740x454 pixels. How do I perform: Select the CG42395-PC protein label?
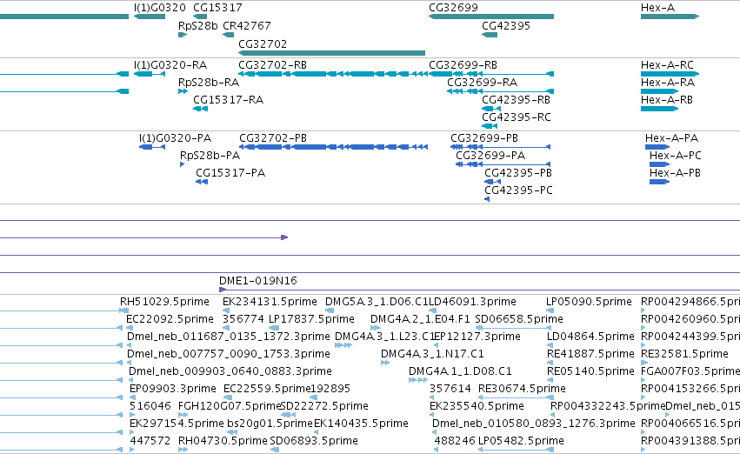click(518, 190)
